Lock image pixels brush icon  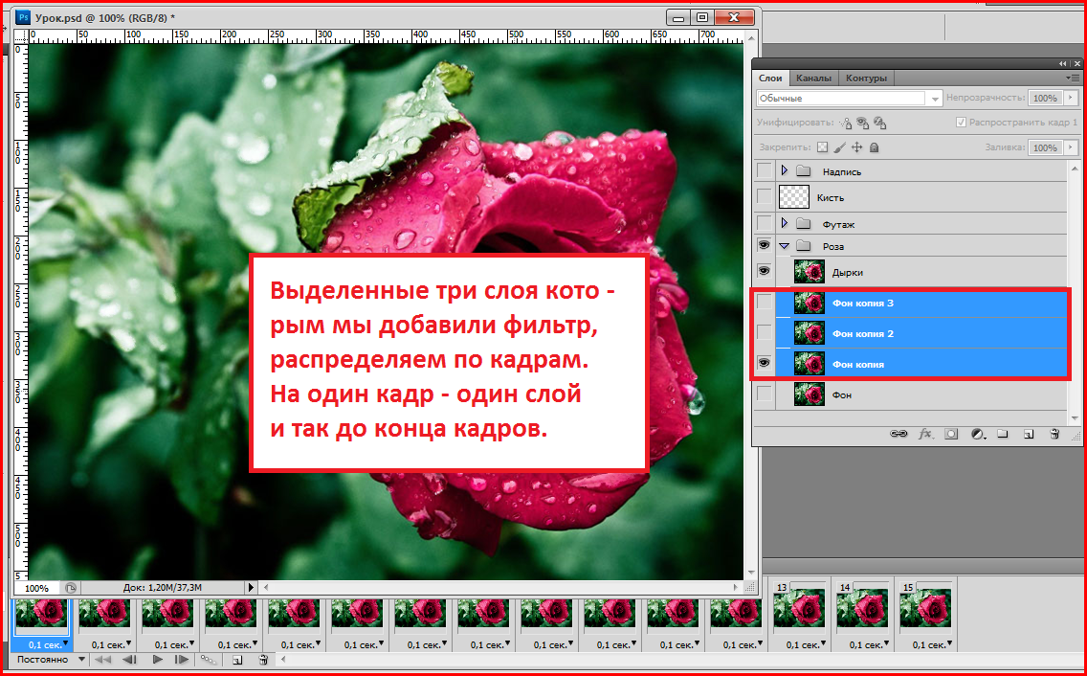[839, 147]
